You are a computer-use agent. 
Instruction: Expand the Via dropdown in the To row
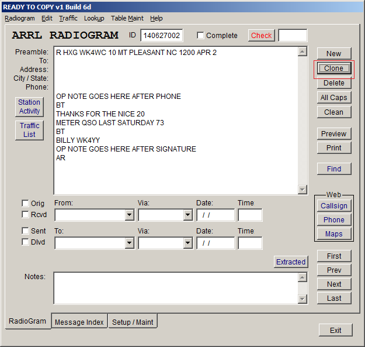187,243
